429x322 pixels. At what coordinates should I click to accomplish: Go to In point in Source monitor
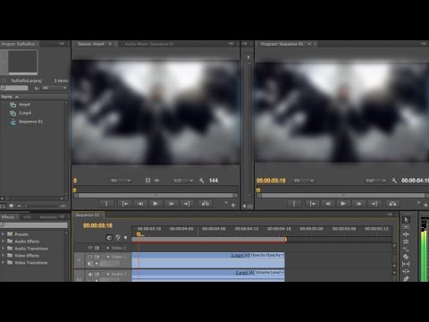coord(125,204)
